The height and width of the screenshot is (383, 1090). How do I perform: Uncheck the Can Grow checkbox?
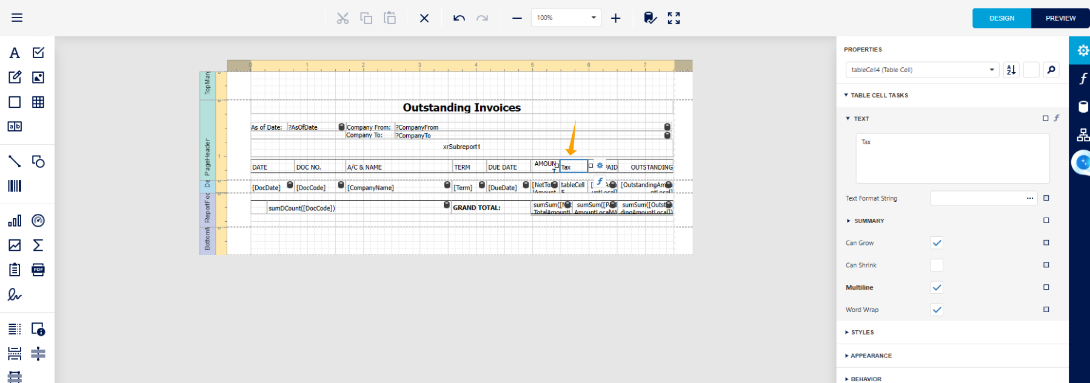[x=937, y=243]
